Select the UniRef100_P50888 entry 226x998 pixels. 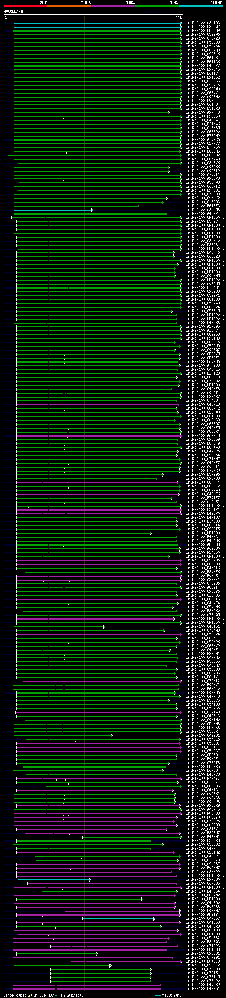pyautogui.click(x=203, y=42)
